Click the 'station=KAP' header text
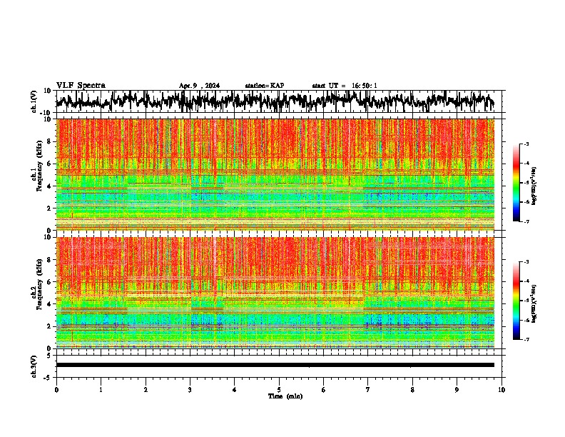 [x=265, y=86]
